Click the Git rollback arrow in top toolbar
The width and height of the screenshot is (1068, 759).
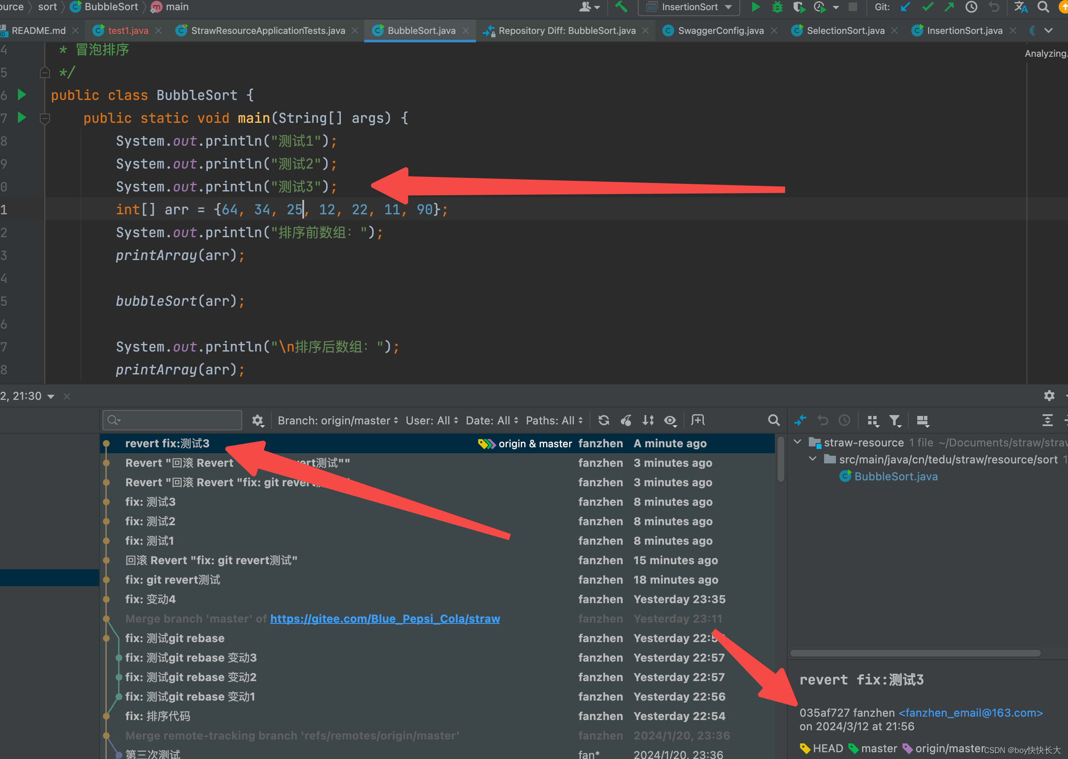(x=994, y=7)
